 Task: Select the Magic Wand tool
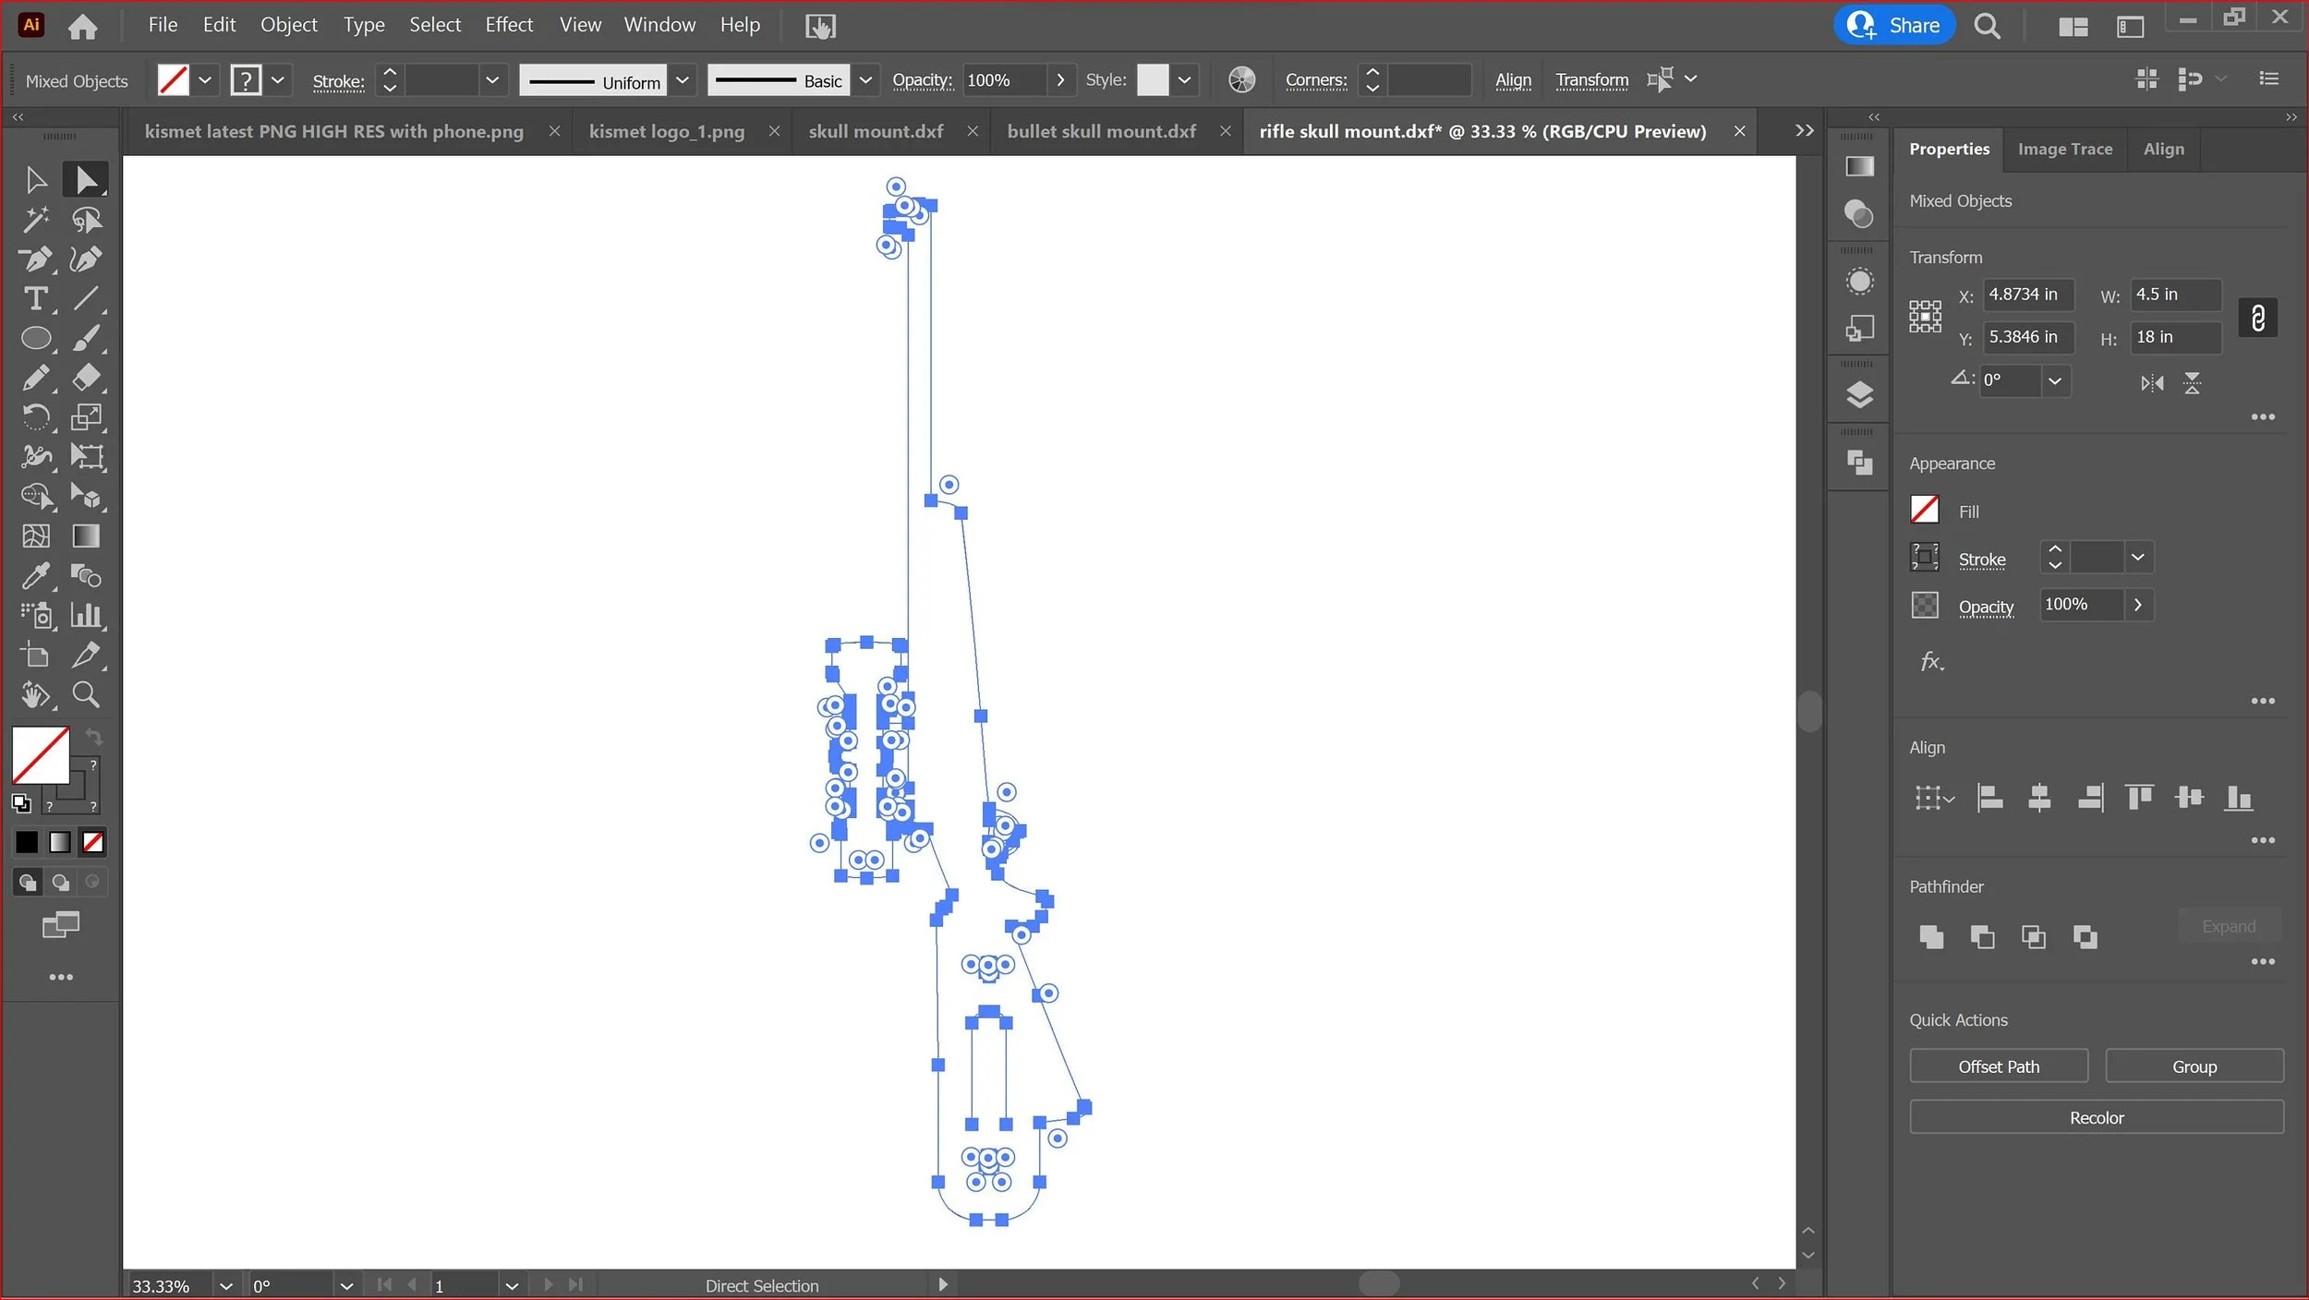(x=36, y=220)
